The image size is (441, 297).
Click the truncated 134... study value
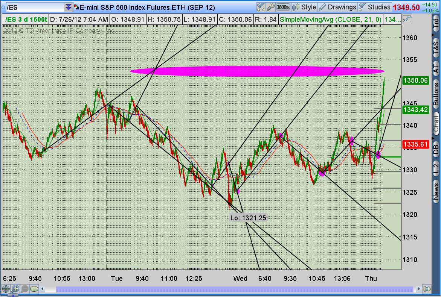(x=392, y=20)
